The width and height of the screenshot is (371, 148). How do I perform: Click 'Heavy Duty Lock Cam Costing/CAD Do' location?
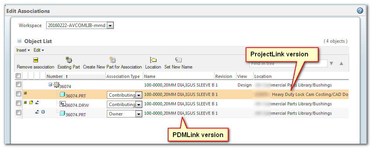(x=310, y=94)
